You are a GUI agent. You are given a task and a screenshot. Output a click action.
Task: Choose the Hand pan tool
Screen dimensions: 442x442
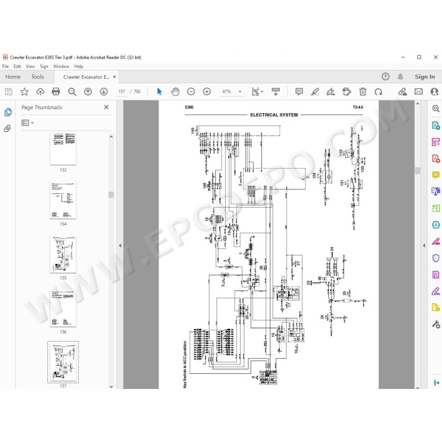(175, 92)
